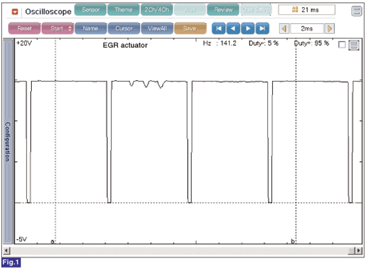Screen dimensions: 367x269
Task: Click the Reset button
Action: point(24,29)
